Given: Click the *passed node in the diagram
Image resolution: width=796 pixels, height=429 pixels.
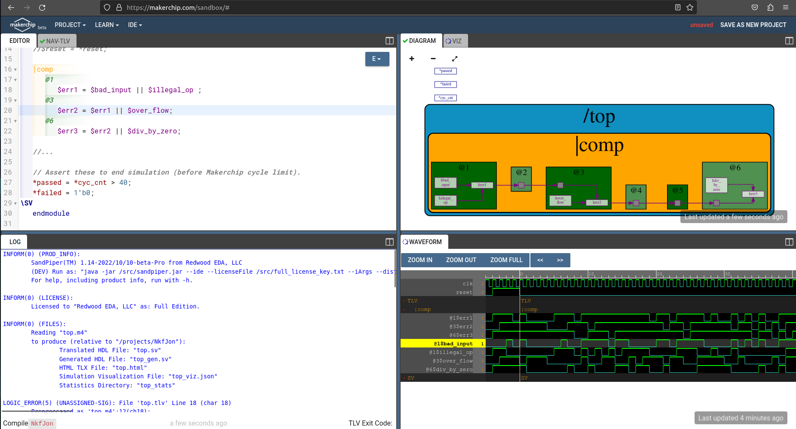Looking at the screenshot, I should [x=446, y=71].
